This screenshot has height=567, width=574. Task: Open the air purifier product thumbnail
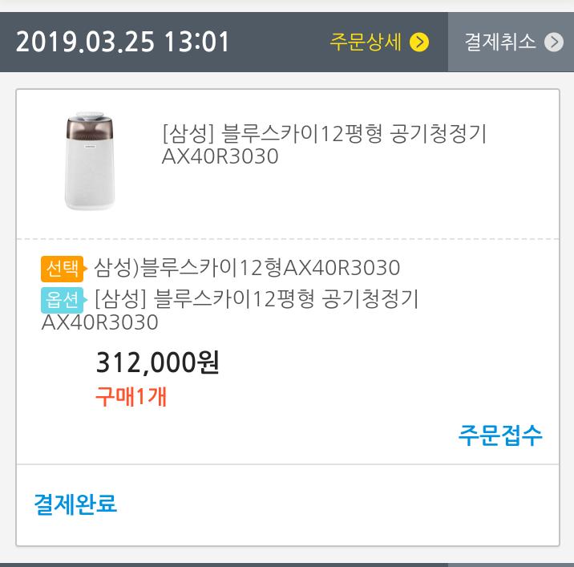pos(90,161)
